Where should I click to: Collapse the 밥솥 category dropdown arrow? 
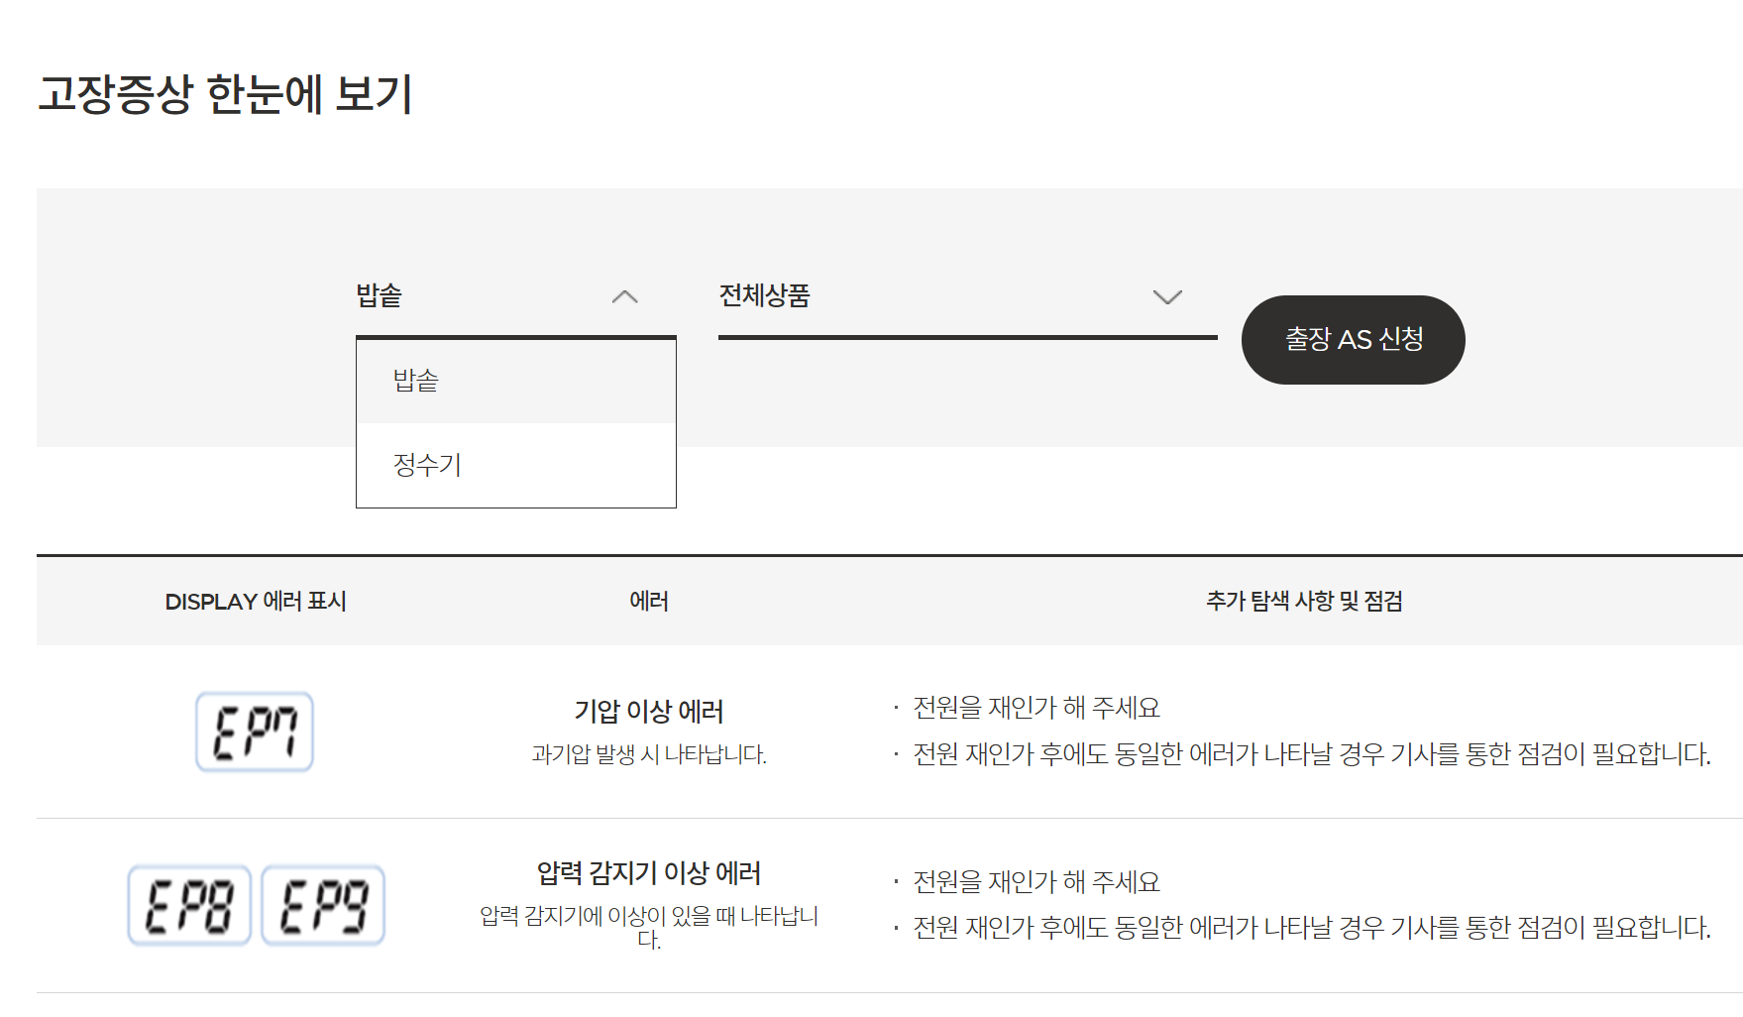[x=624, y=296]
